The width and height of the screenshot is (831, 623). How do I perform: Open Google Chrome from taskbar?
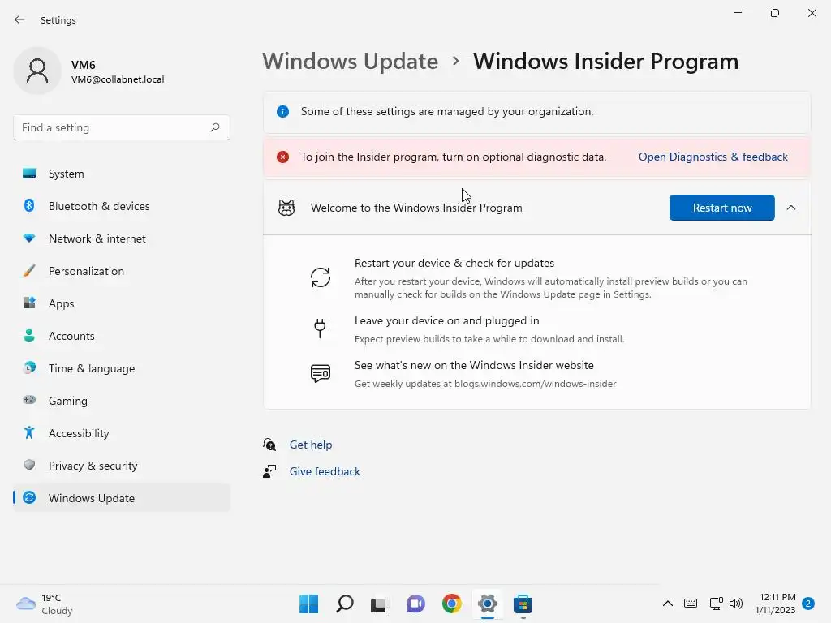coord(451,604)
